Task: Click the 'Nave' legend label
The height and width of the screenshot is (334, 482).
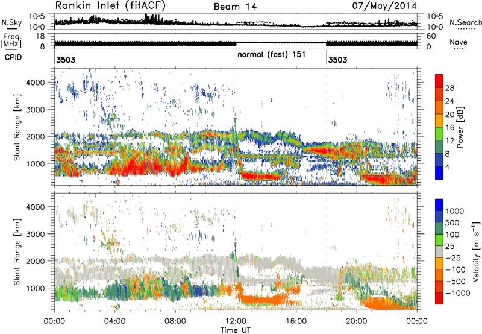Action: pos(459,42)
